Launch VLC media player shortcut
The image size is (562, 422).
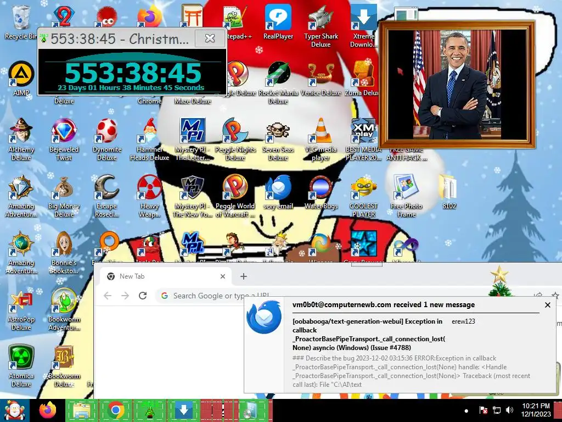321,140
